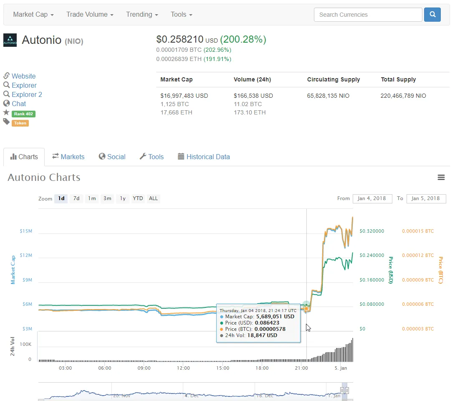This screenshot has width=460, height=401.
Task: Click the 24h Vol axis label
Action: pyautogui.click(x=13, y=346)
